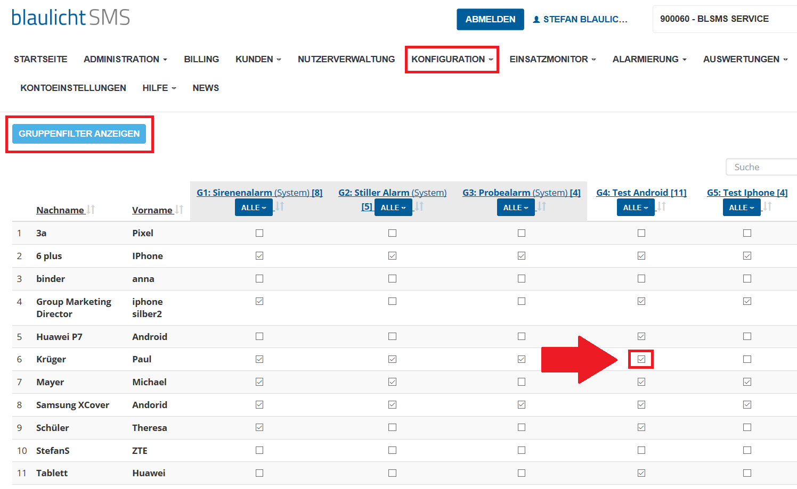Viewport: 797px width, 489px height.
Task: Click the Nachname column header
Action: [60, 210]
